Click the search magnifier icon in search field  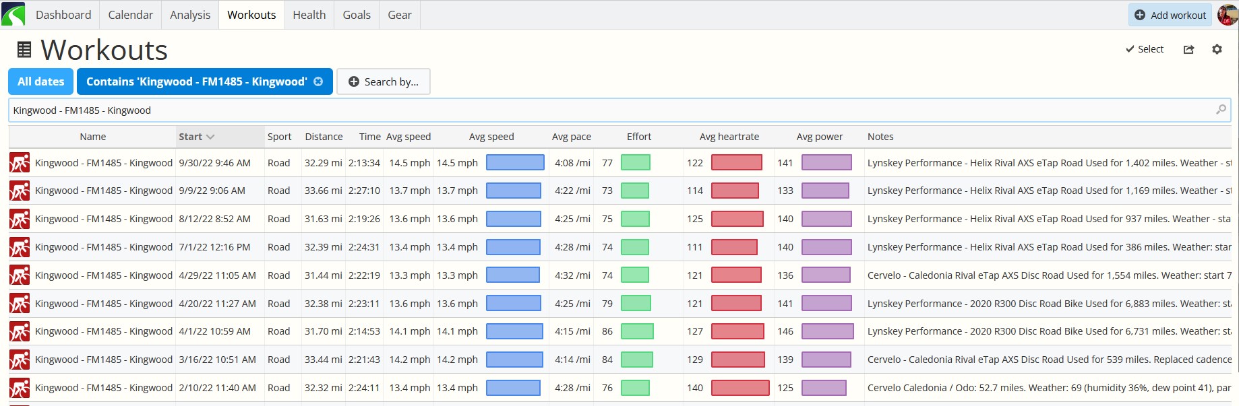(x=1221, y=109)
